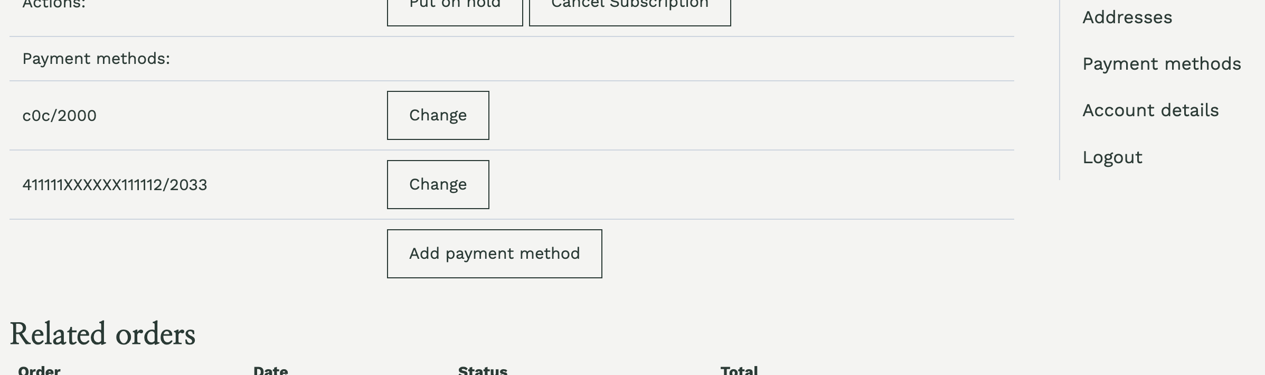Click the payment method label c0c/2000
The image size is (1265, 375).
[60, 115]
